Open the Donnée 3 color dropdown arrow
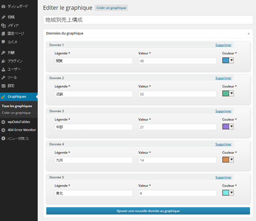This screenshot has height=221, width=256. point(231,127)
